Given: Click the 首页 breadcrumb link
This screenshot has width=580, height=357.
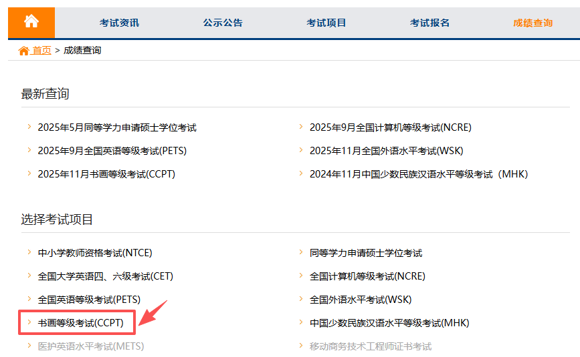Looking at the screenshot, I should pos(41,50).
